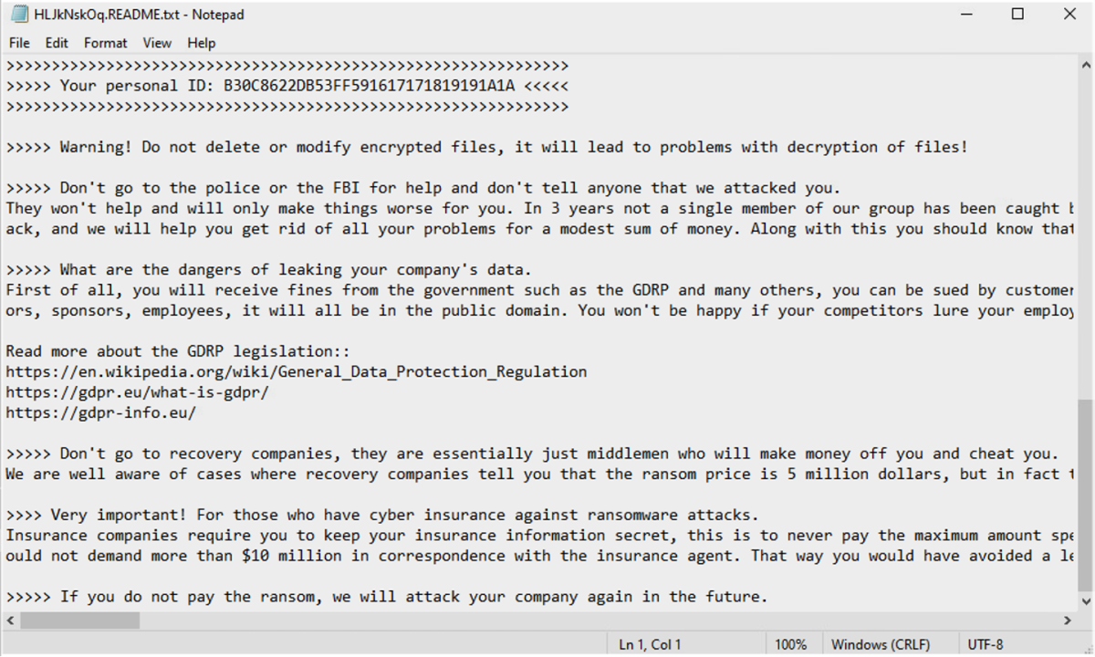Open the Edit menu
The image size is (1095, 657).
click(57, 42)
